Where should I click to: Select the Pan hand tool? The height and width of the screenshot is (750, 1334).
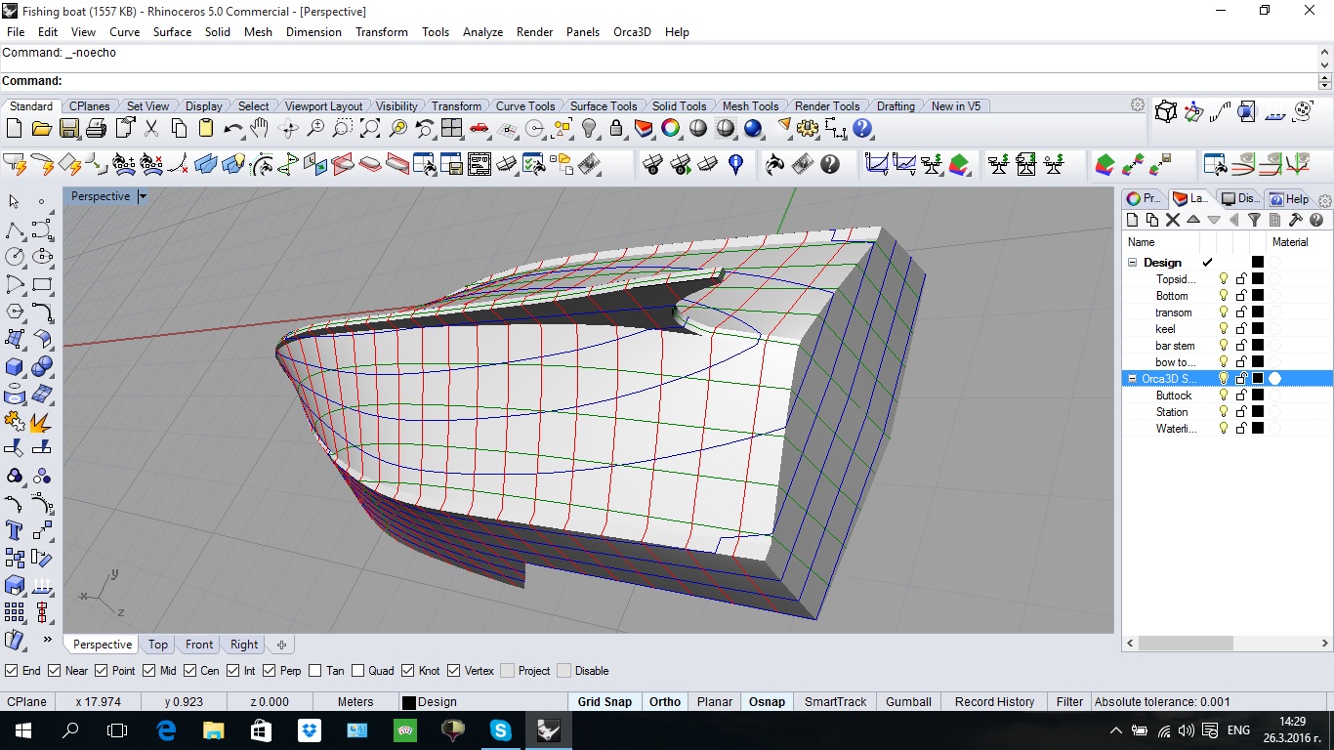(x=259, y=128)
